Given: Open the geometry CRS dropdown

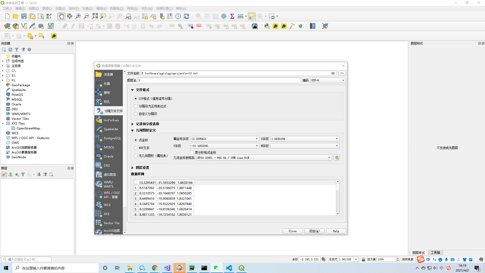Looking at the screenshot, I should [x=264, y=158].
